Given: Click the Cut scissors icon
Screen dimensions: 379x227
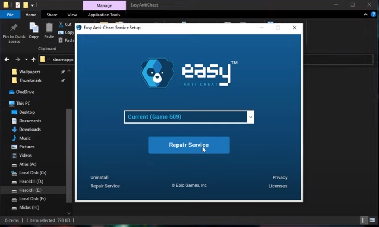Looking at the screenshot, I should [x=61, y=24].
